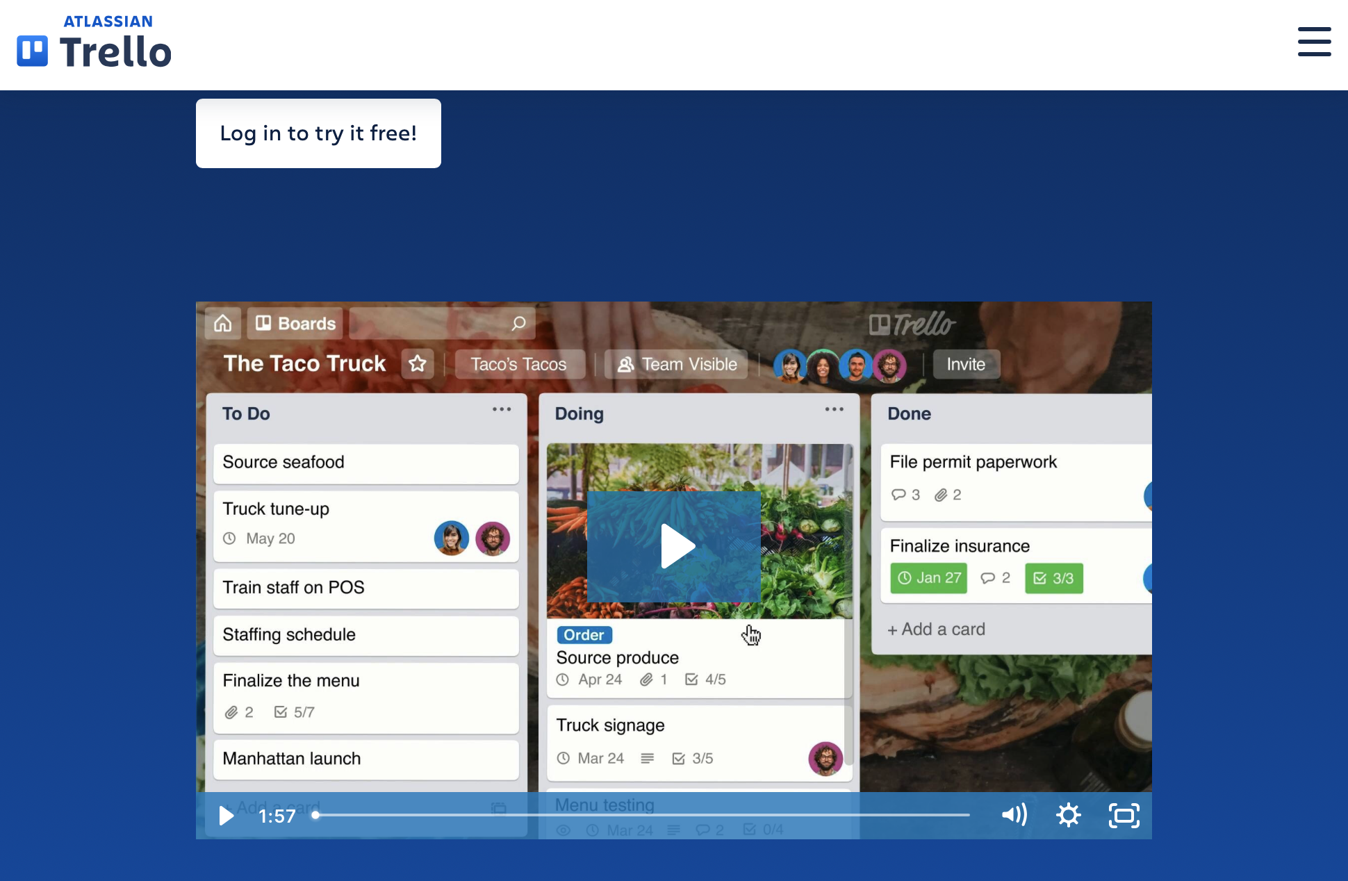Screen dimensions: 1348x881
Task: Open the To Do list options ellipsis
Action: click(x=502, y=410)
